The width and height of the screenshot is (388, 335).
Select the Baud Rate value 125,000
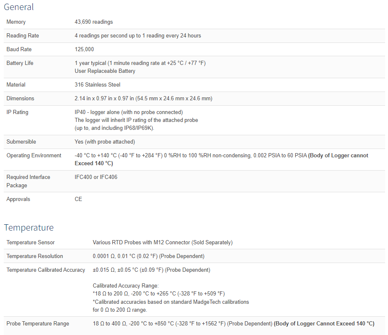(x=84, y=50)
